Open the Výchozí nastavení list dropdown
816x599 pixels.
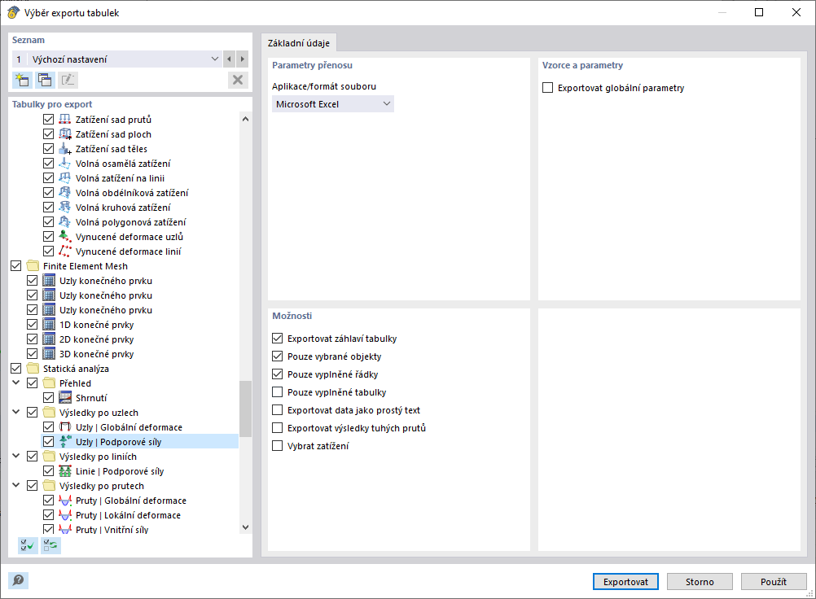215,59
